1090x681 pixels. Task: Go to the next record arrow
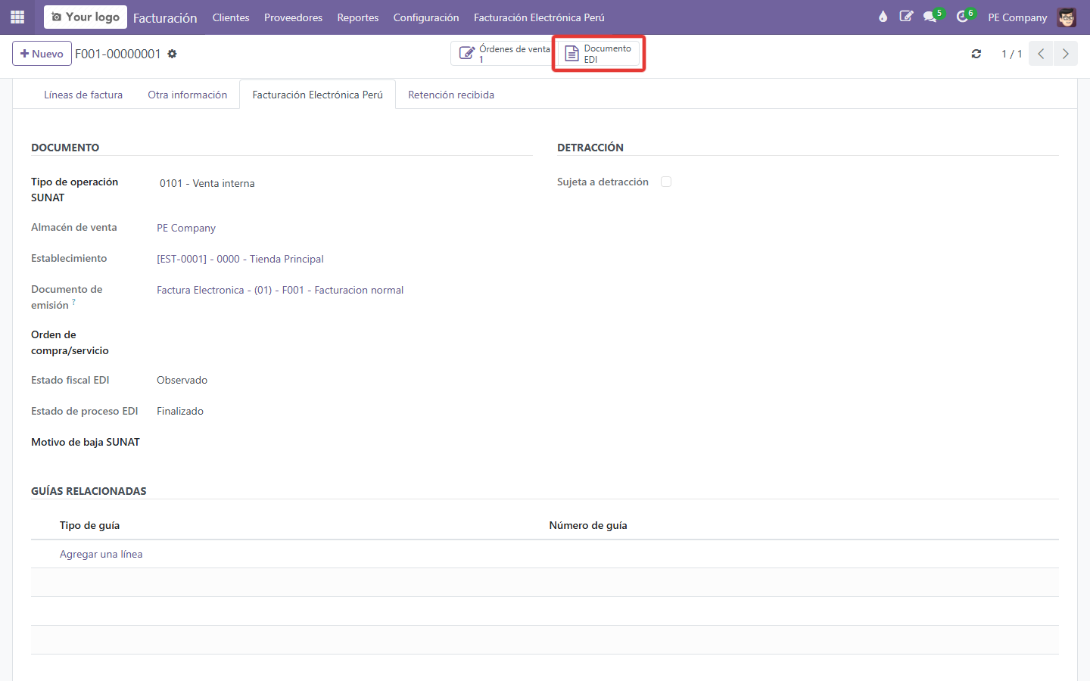1066,54
